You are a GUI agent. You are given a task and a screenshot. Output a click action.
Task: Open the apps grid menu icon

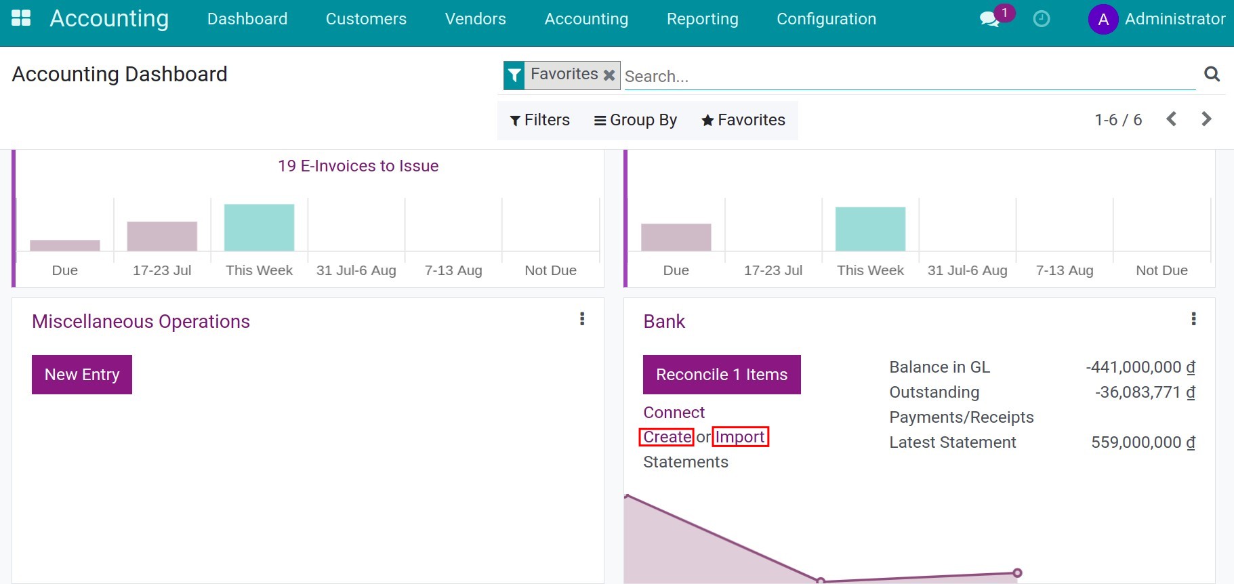tap(21, 18)
